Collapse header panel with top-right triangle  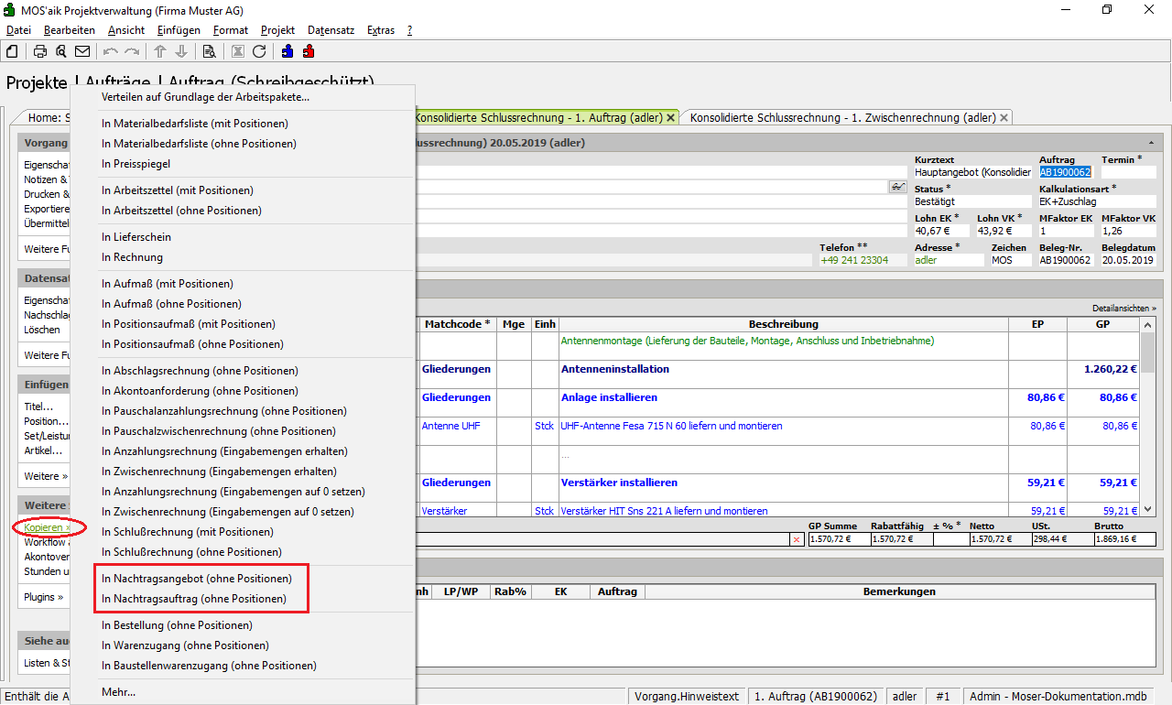tap(1150, 144)
